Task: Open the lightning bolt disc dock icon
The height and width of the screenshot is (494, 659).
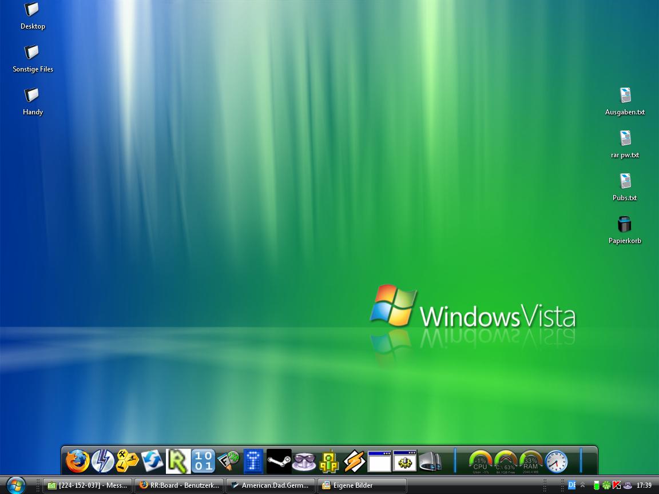Action: point(102,461)
